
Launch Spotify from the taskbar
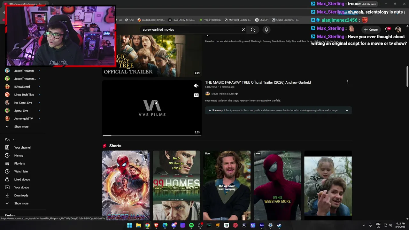point(191,225)
